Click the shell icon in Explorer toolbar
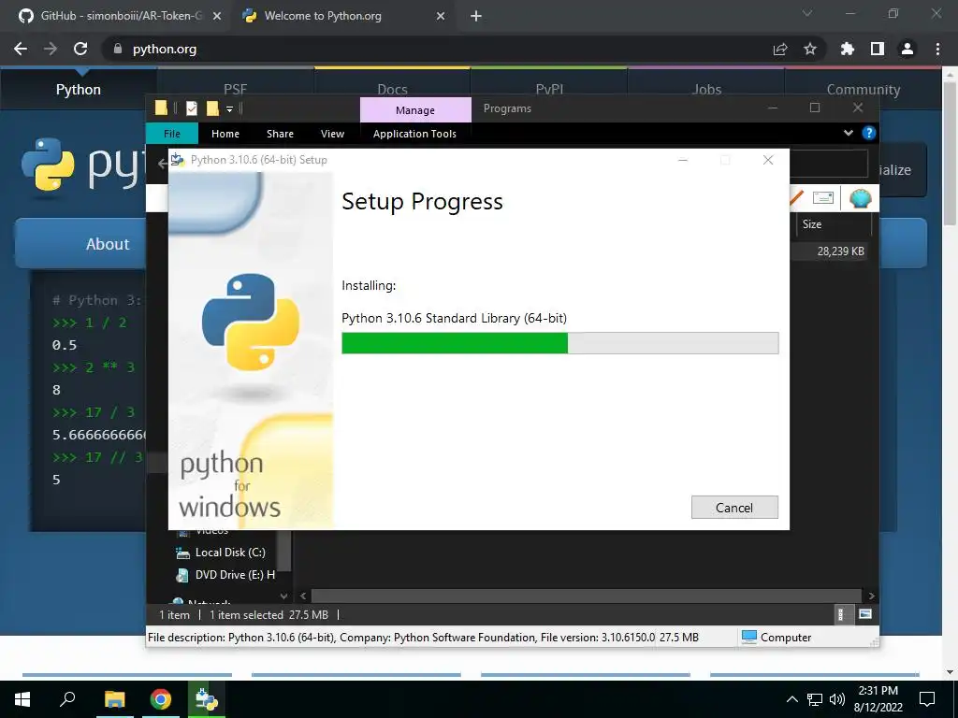Image resolution: width=958 pixels, height=718 pixels. tap(861, 198)
